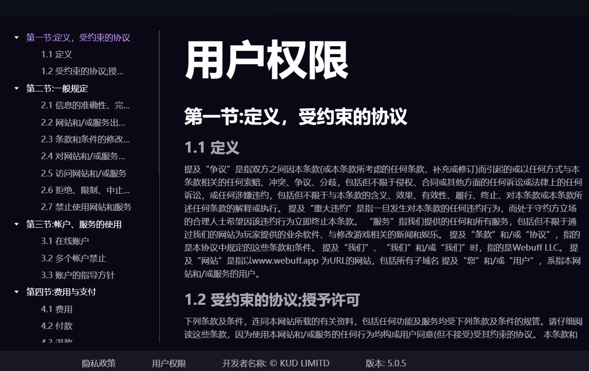Jump to 2.7 禁止使用网站和服务

[x=86, y=207]
